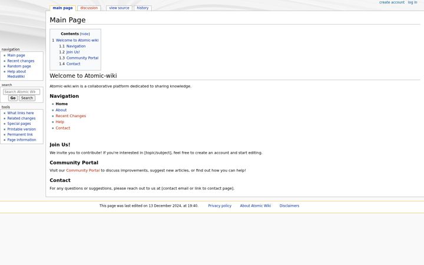The image size is (424, 265).
Task: Open 'Special pages' tool link
Action: tap(19, 124)
